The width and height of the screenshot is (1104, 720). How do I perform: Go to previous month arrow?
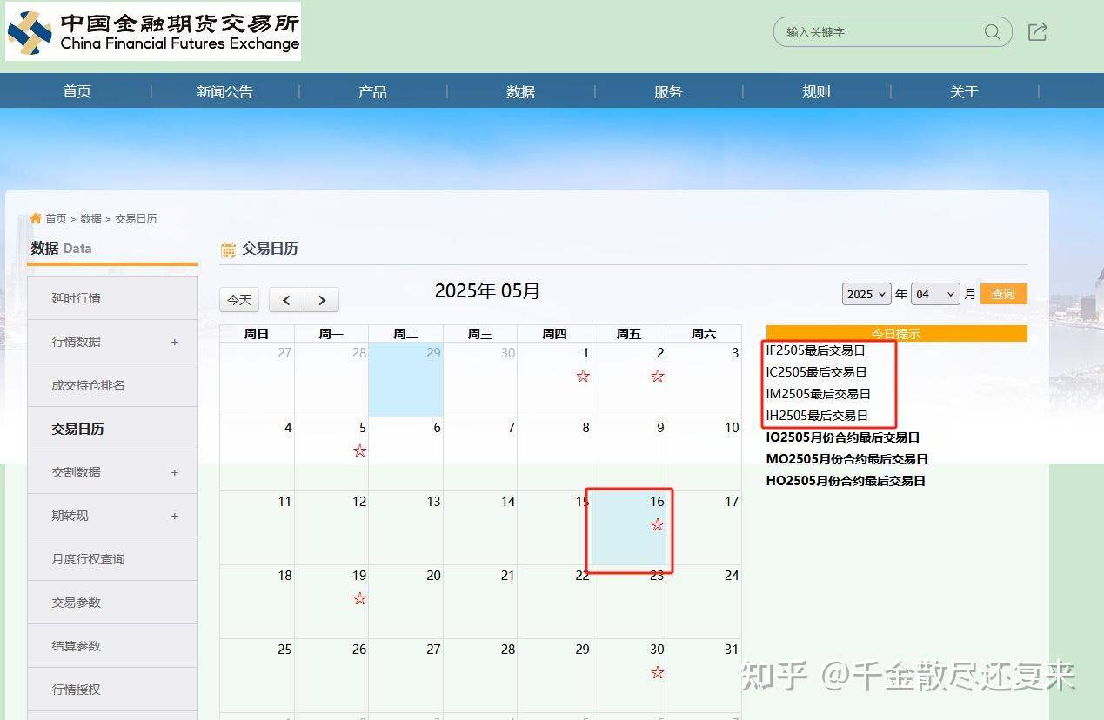point(286,300)
